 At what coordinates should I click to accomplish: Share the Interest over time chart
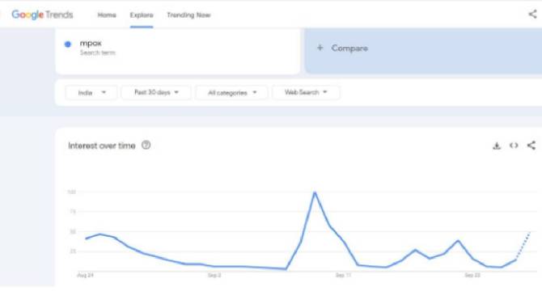coord(531,146)
